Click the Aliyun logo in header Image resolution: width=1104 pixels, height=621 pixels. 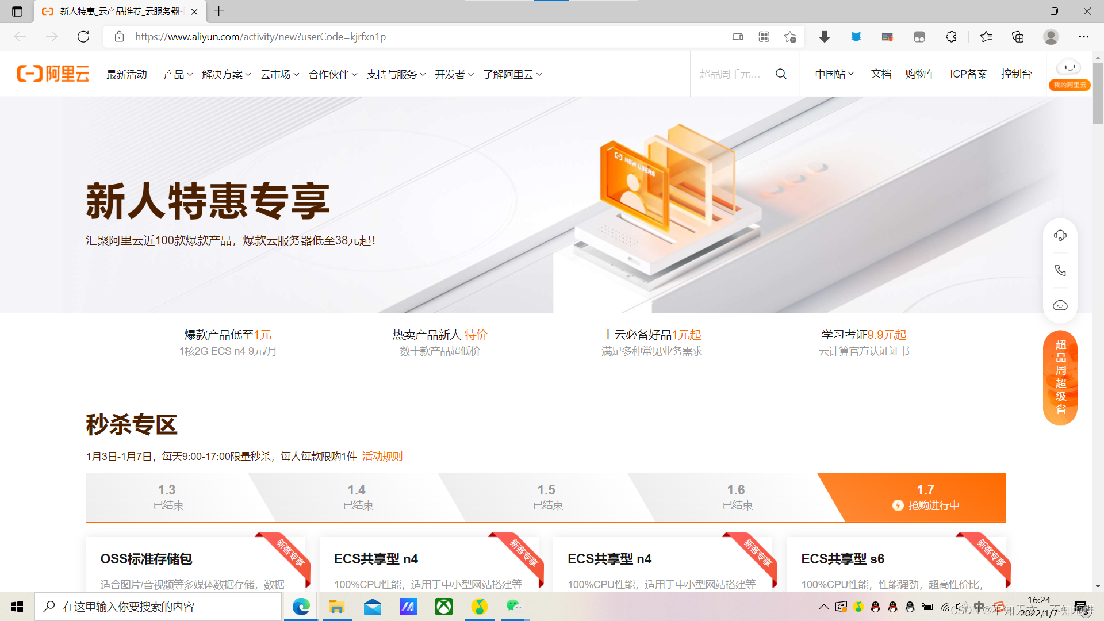(53, 74)
